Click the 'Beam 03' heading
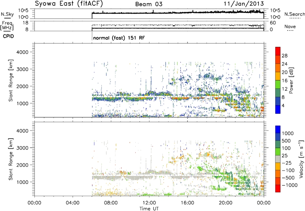This screenshot has width=305, height=211. [149, 4]
